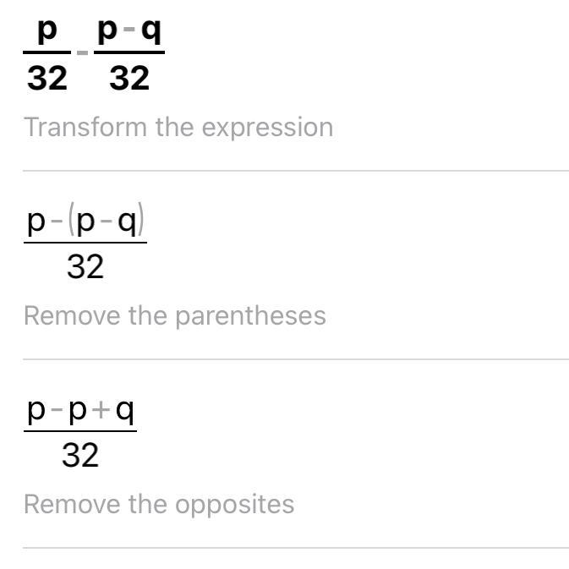Tap the bold q in the original expression
Image resolution: width=569 pixels, height=569 pixels.
click(151, 31)
